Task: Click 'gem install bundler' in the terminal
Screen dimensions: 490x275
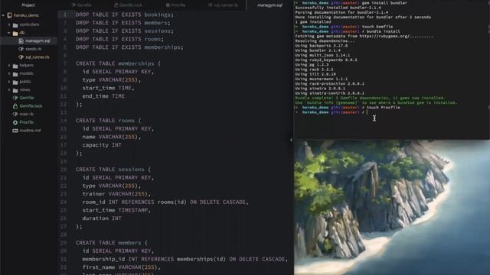Action: [384, 3]
